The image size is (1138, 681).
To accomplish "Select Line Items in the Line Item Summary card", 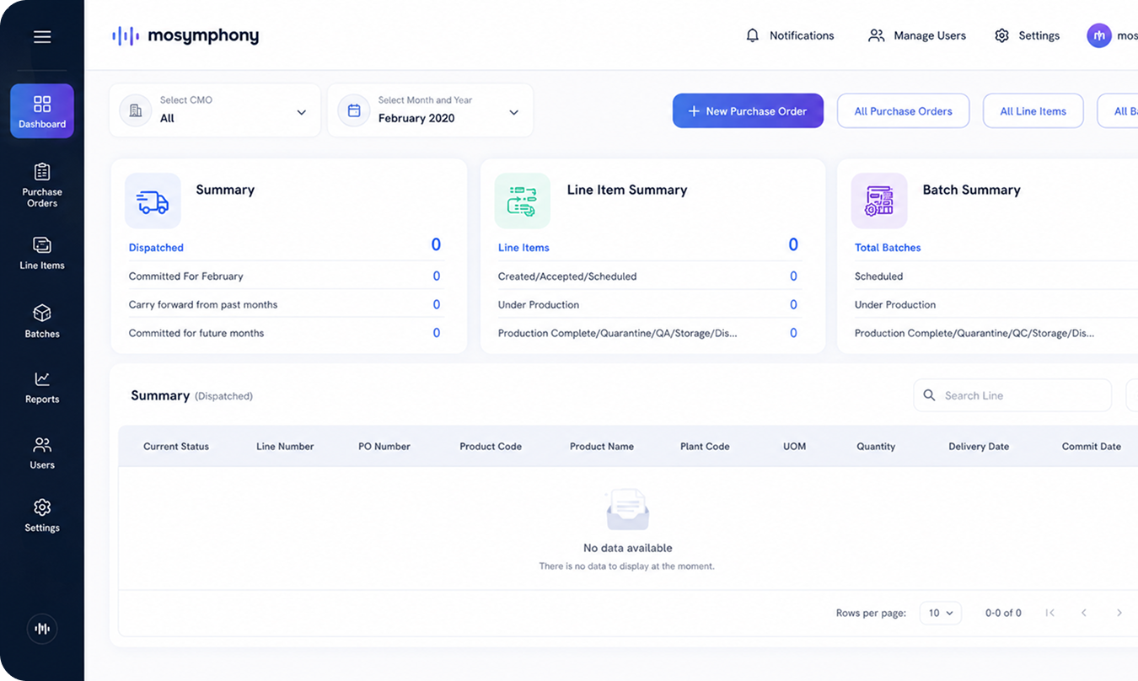I will pos(523,248).
